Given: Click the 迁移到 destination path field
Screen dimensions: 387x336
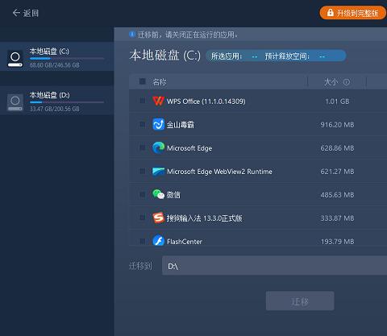Looking at the screenshot, I should coord(274,265).
